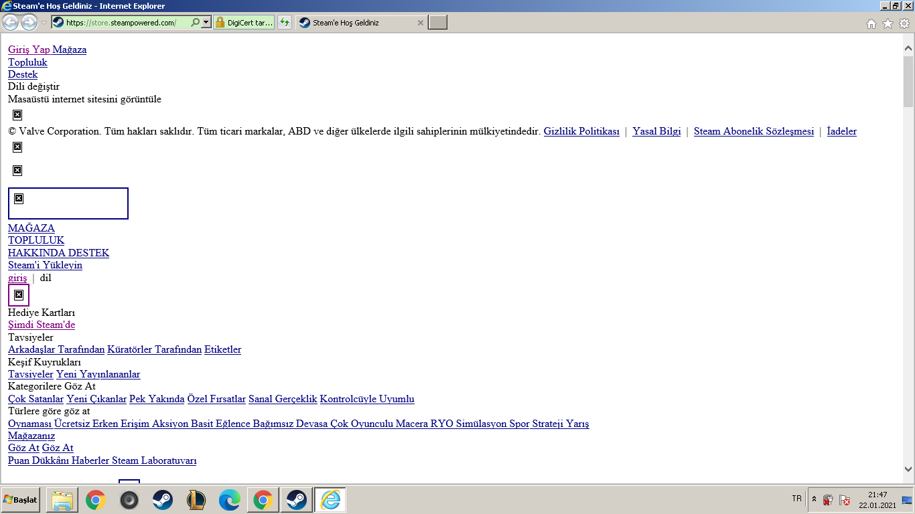Viewport: 915px width, 514px height.
Task: Click "Masaüstü internet sitesini görüntüle"
Action: (84, 100)
